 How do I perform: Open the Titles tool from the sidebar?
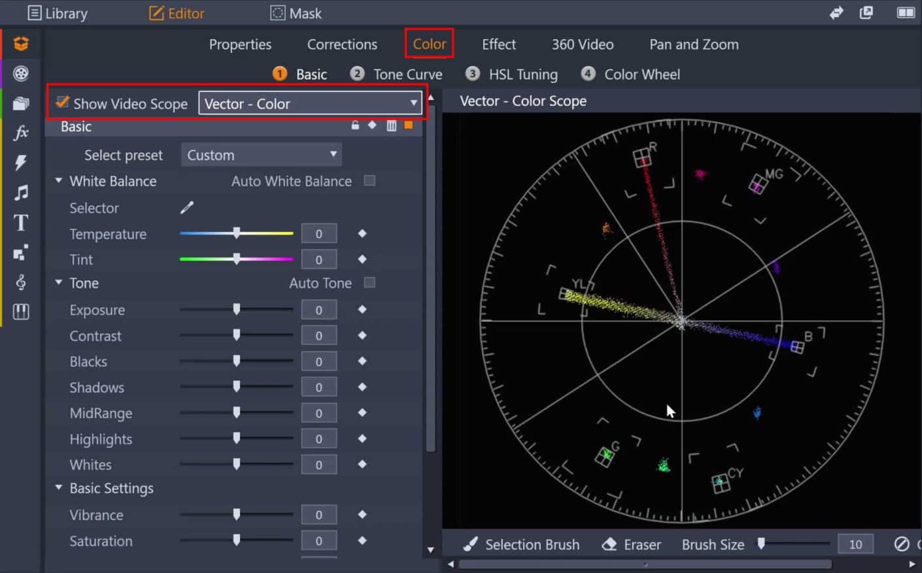(21, 223)
